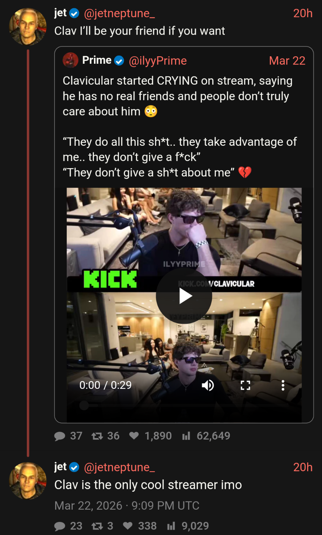The height and width of the screenshot is (535, 322).
Task: Open the video's three-dot options menu
Action: [x=283, y=385]
